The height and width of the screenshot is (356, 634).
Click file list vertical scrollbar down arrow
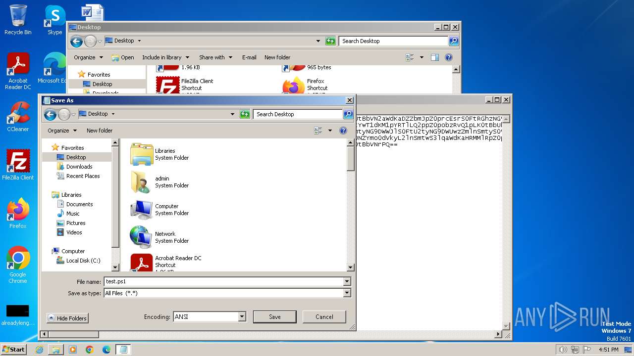[x=351, y=267]
